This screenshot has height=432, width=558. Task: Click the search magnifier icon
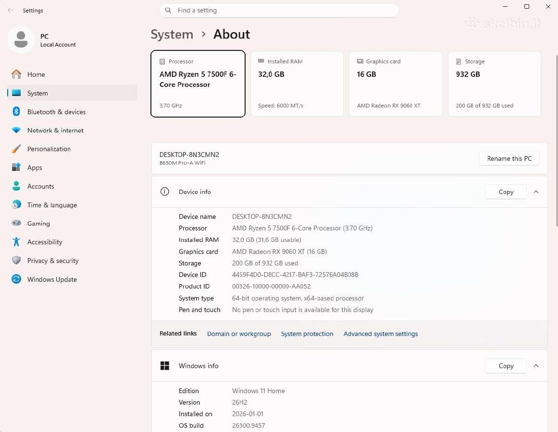[168, 10]
